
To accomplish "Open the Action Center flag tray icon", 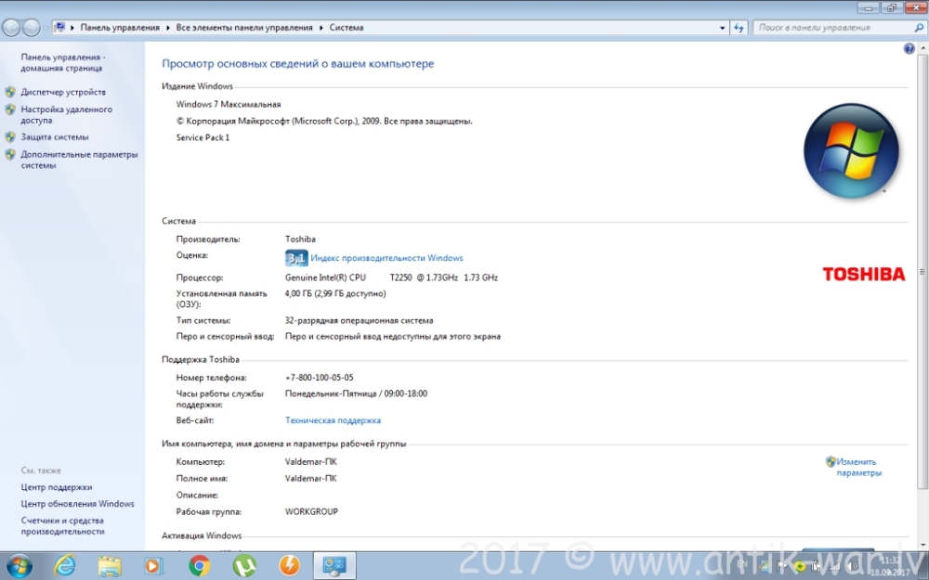I will click(782, 566).
